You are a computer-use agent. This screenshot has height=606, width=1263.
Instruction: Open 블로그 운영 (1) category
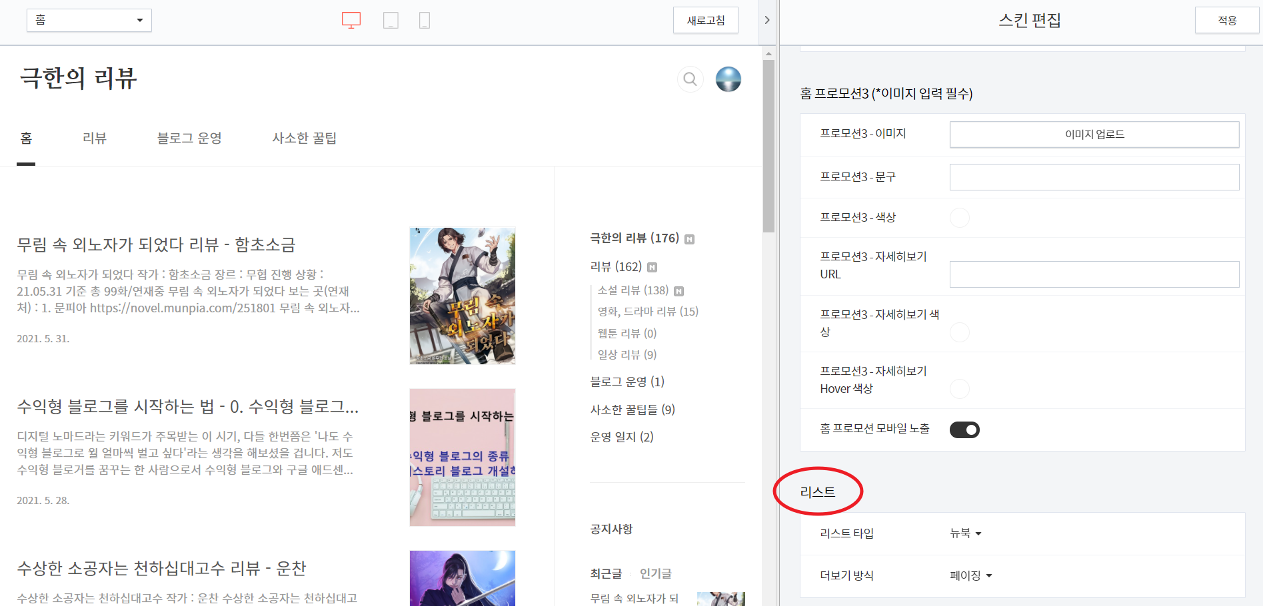click(x=627, y=382)
